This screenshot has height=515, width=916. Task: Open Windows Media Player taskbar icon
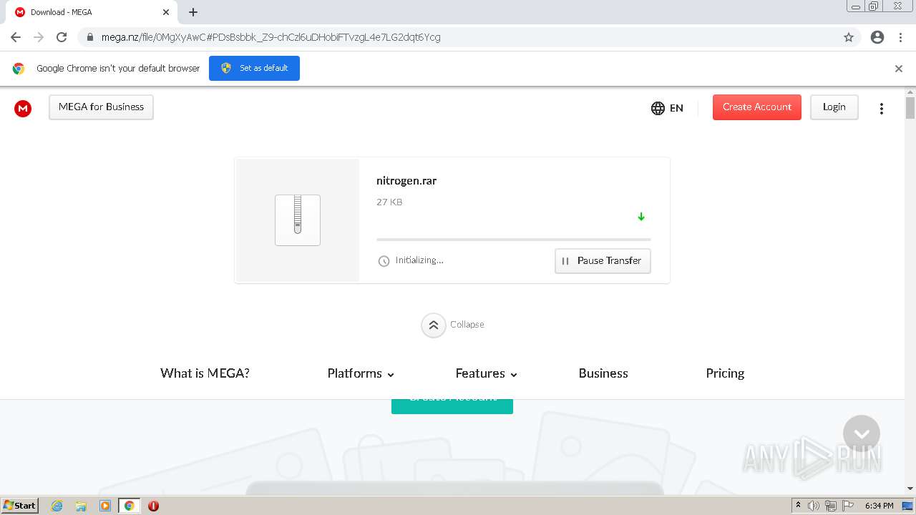[x=105, y=506]
